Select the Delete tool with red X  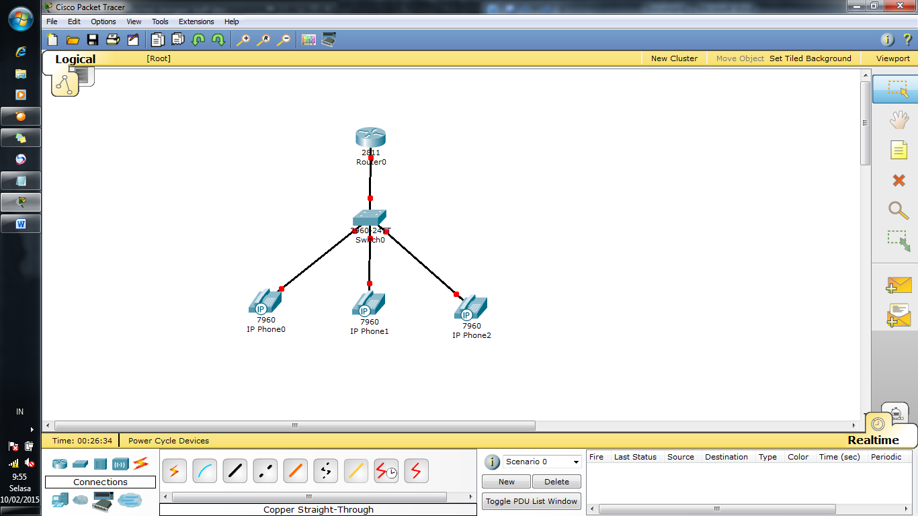click(x=899, y=180)
